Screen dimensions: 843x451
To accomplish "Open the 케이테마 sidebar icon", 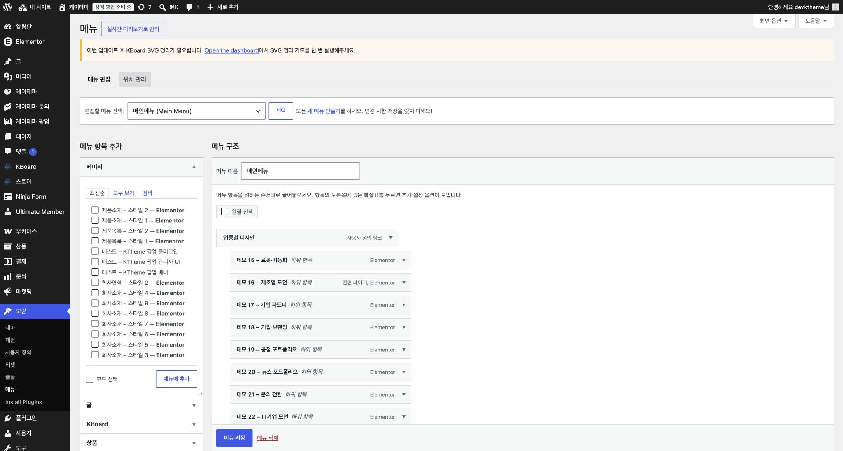I will coord(8,91).
